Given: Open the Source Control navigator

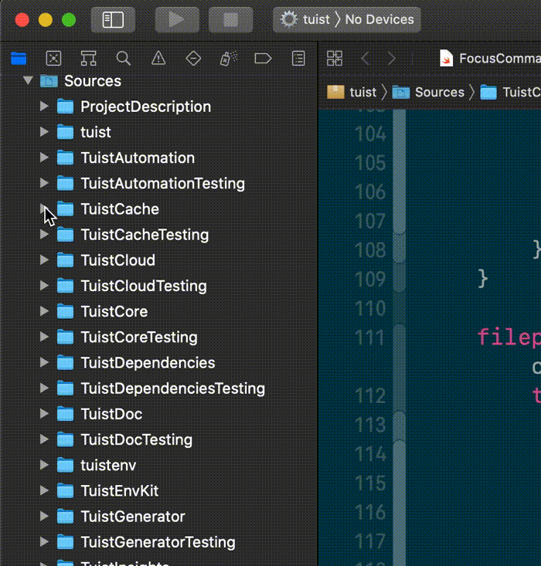Looking at the screenshot, I should click(x=53, y=58).
